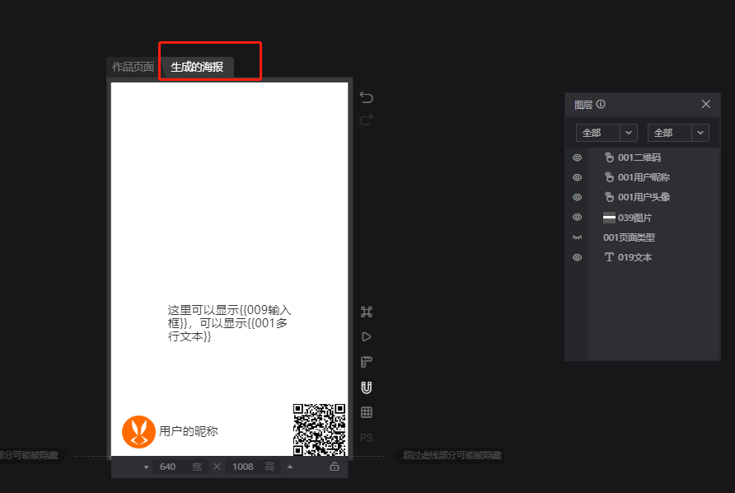
Task: Close the 图层 layers panel
Action: 706,104
